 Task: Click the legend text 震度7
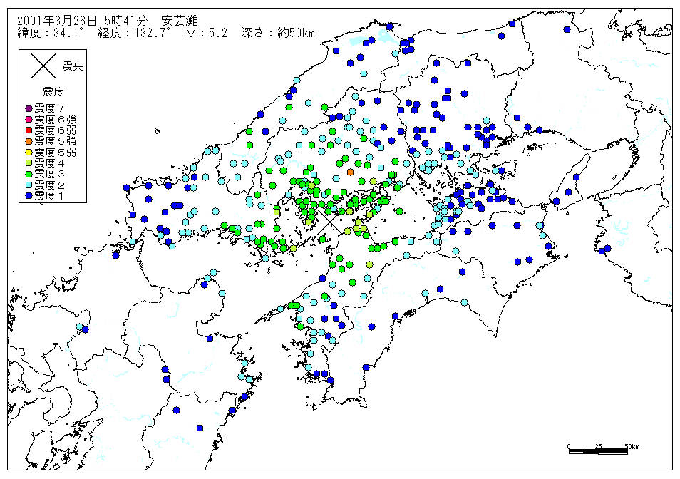pos(49,108)
